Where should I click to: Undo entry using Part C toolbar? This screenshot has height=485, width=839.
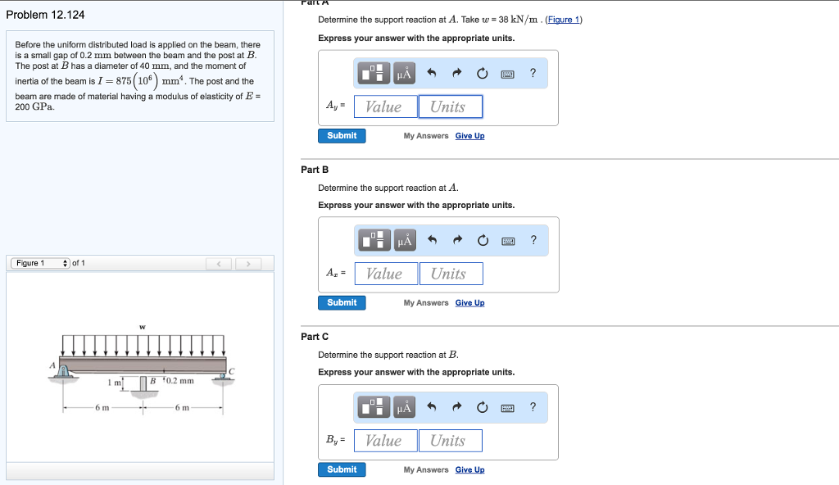pos(432,407)
